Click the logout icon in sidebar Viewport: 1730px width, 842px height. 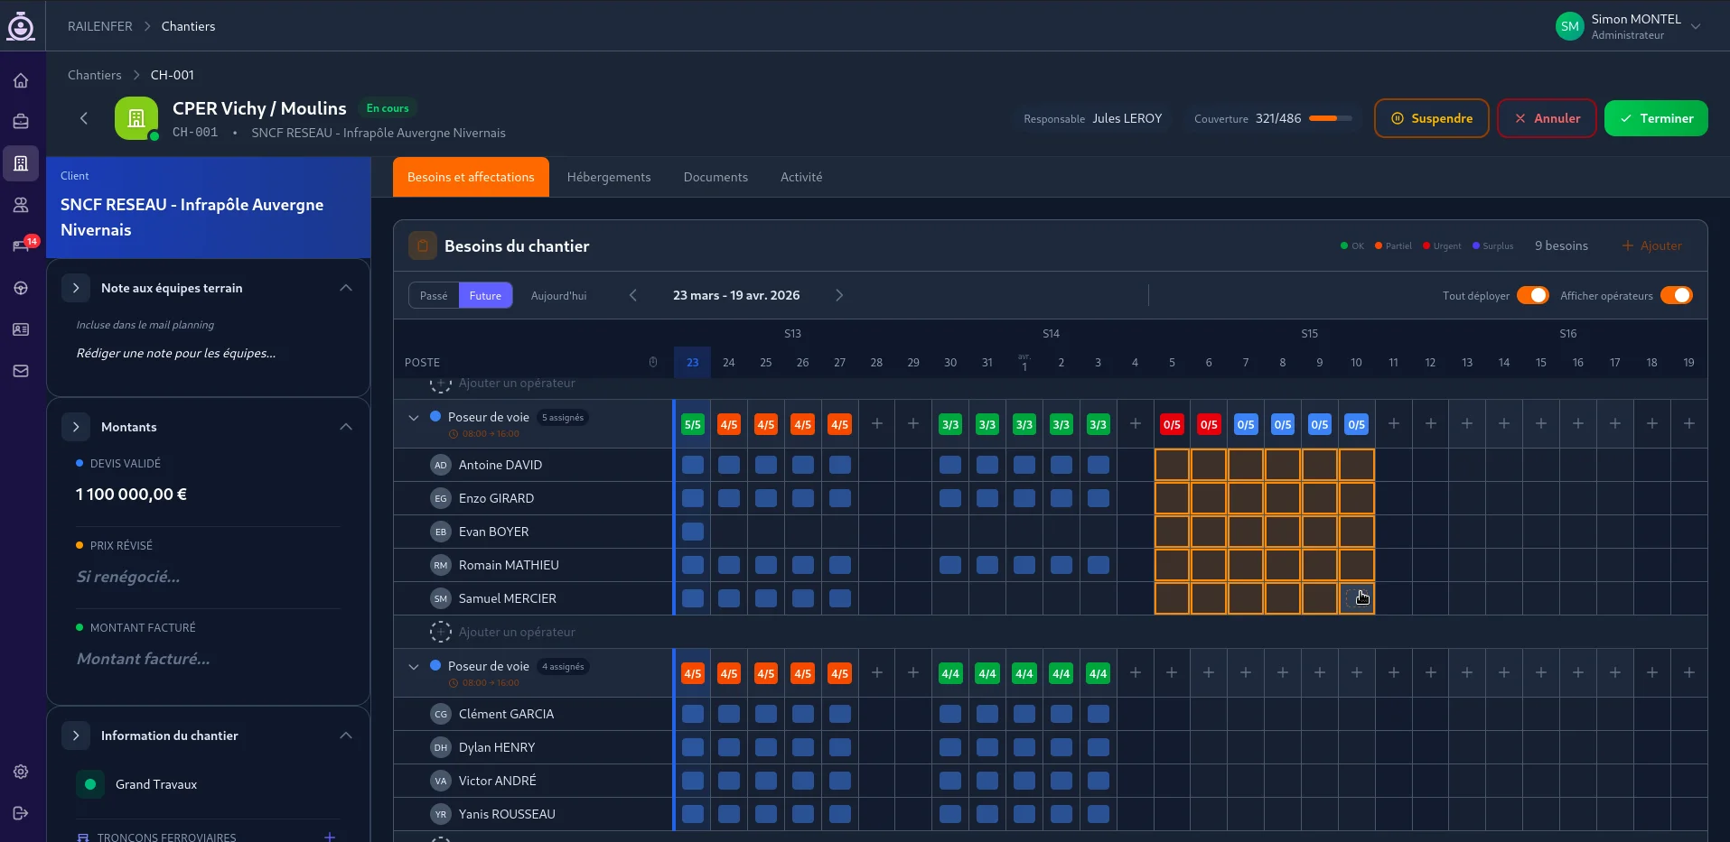pos(21,813)
